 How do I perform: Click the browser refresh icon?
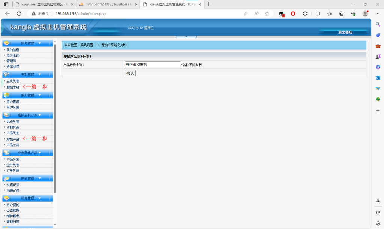19,13
